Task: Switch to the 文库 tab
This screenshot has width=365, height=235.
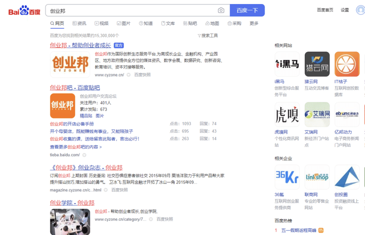Action: [168, 24]
